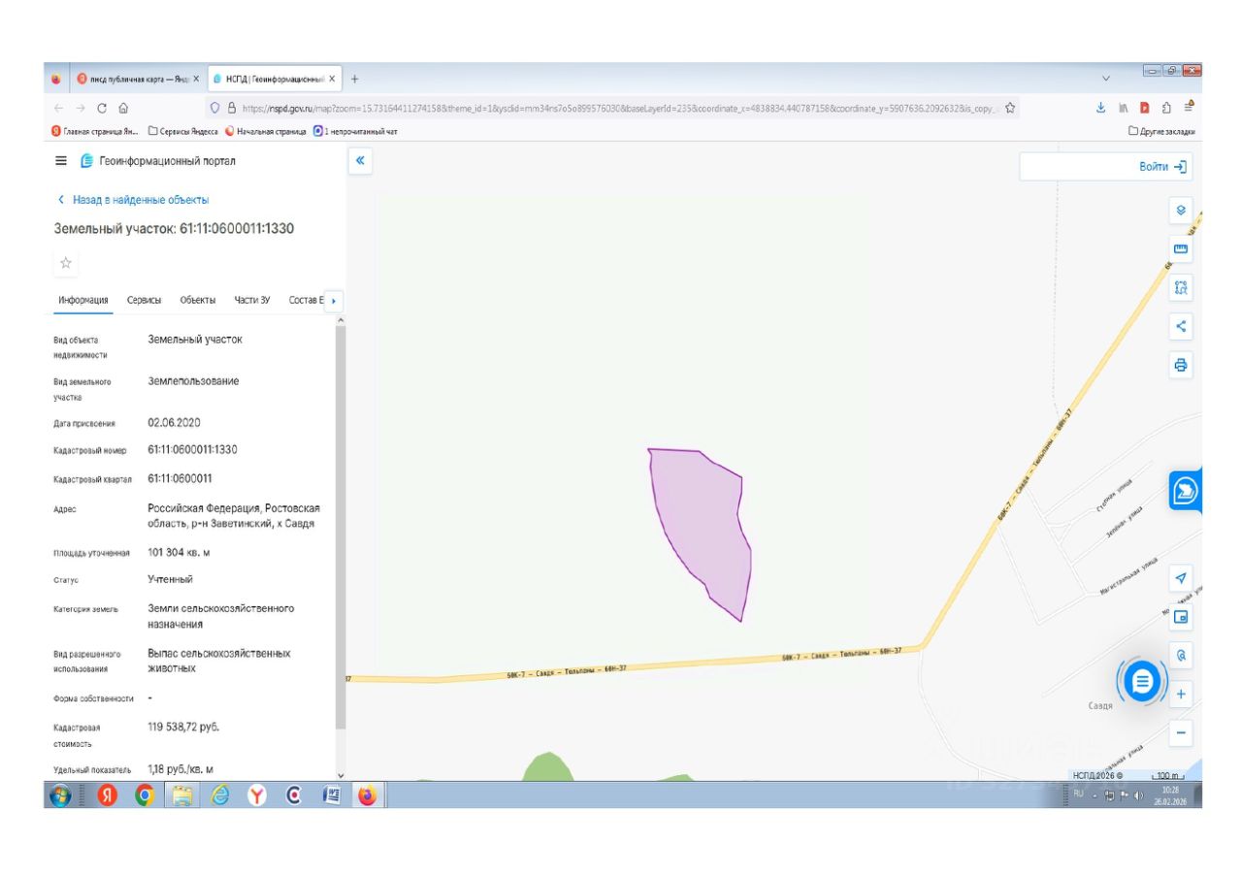Open the unread chat bookmark
1242x877 pixels.
(x=356, y=131)
